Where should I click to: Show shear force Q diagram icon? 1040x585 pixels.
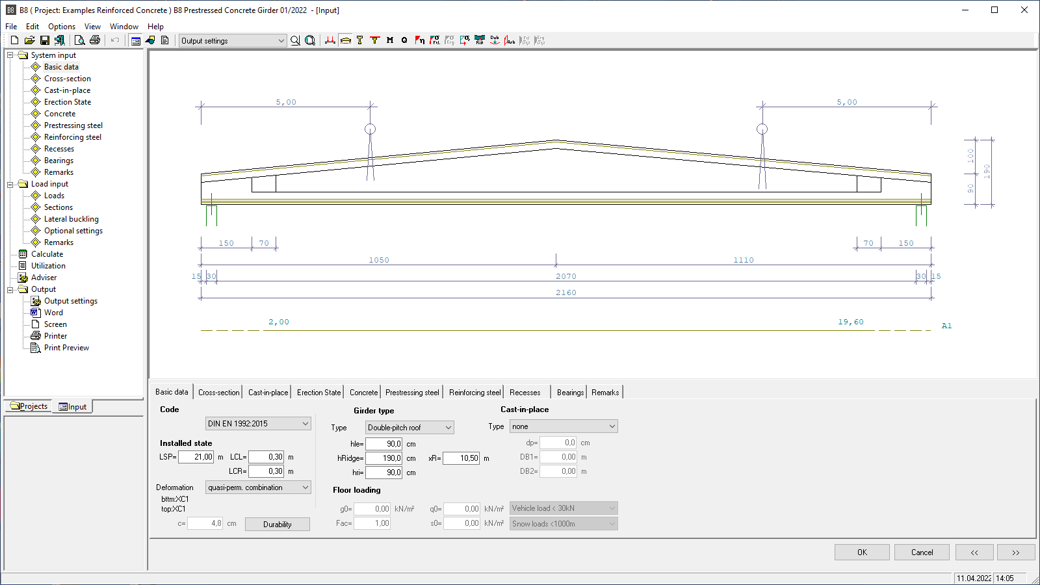[x=404, y=40]
